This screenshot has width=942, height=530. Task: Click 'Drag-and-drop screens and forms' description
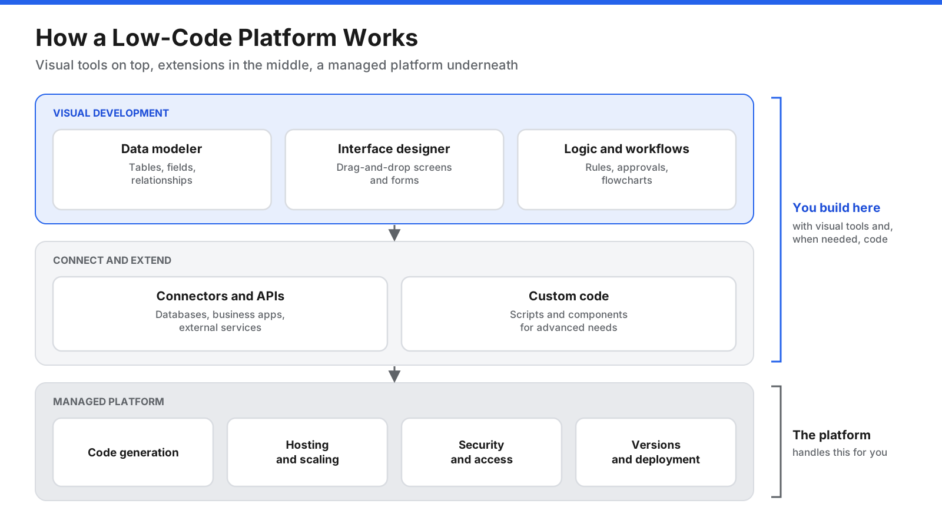[x=394, y=174]
